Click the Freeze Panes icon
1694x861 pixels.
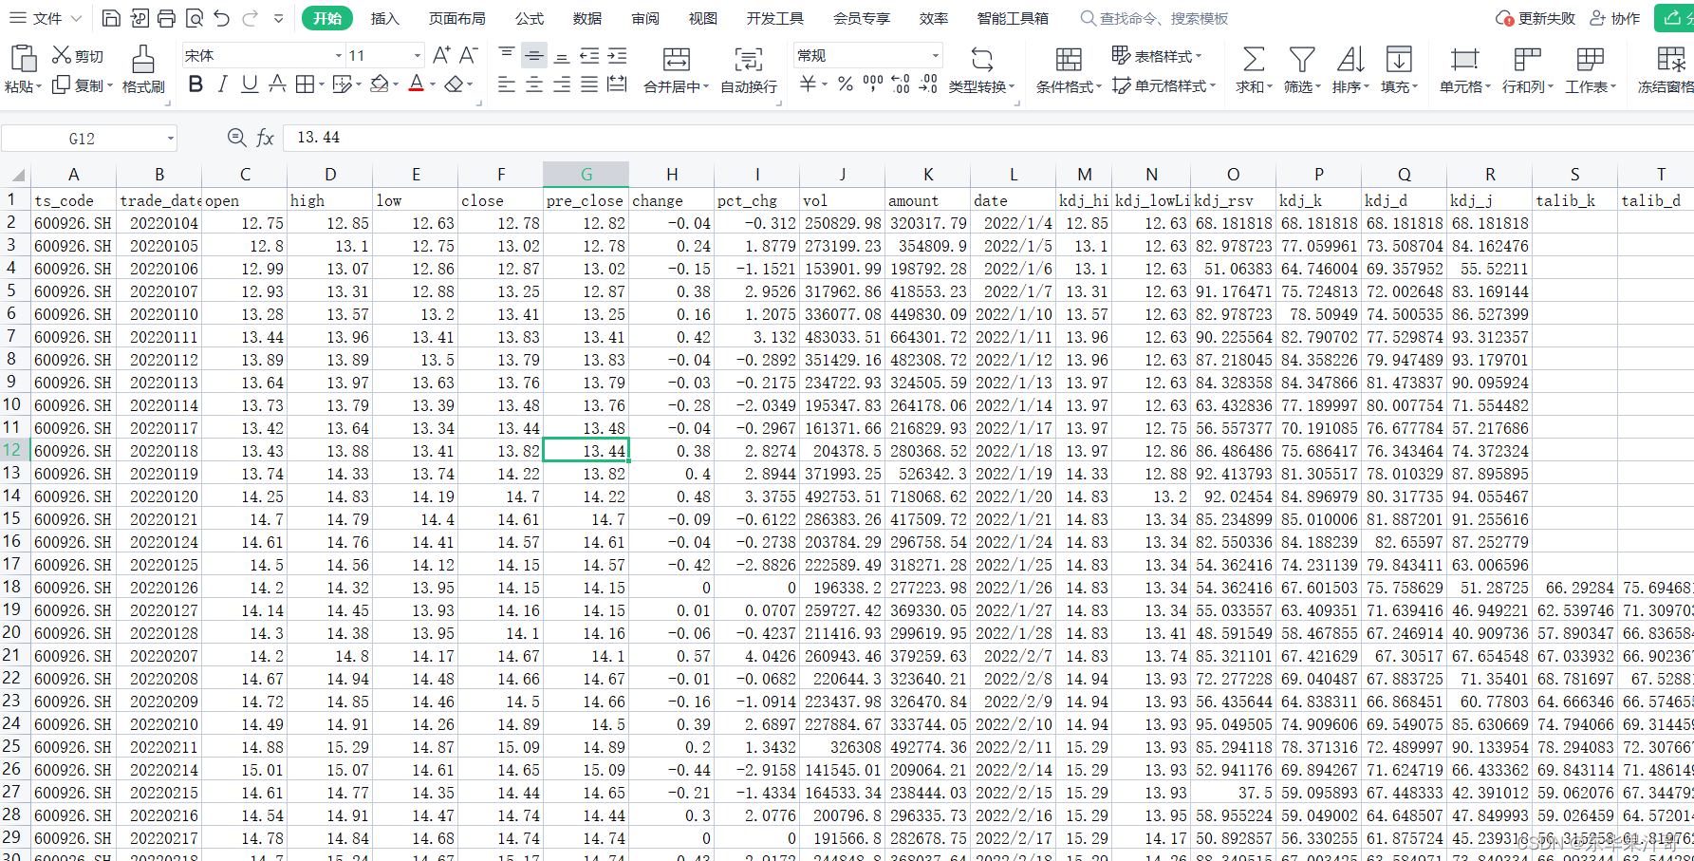click(1671, 59)
